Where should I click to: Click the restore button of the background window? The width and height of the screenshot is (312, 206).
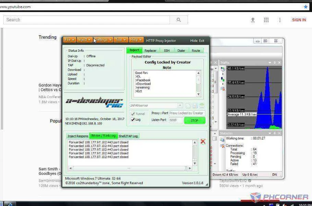coord(265,41)
